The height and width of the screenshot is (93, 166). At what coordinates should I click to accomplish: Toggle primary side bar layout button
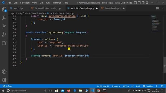(135, 3)
